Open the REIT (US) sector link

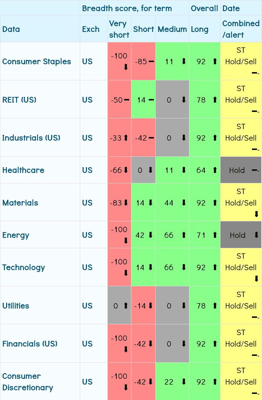coord(19,100)
